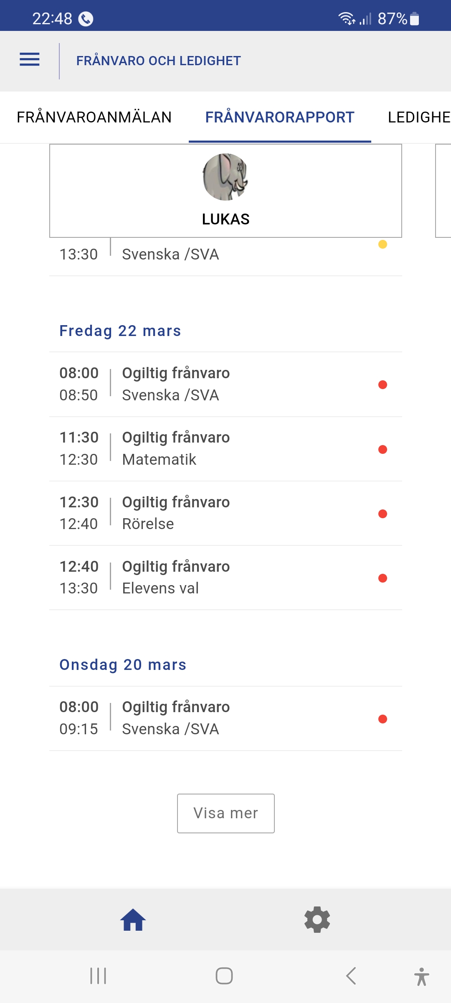This screenshot has height=1003, width=451.
Task: Open the 08:00 Friday Svenska /SVA absence
Action: coord(225,384)
